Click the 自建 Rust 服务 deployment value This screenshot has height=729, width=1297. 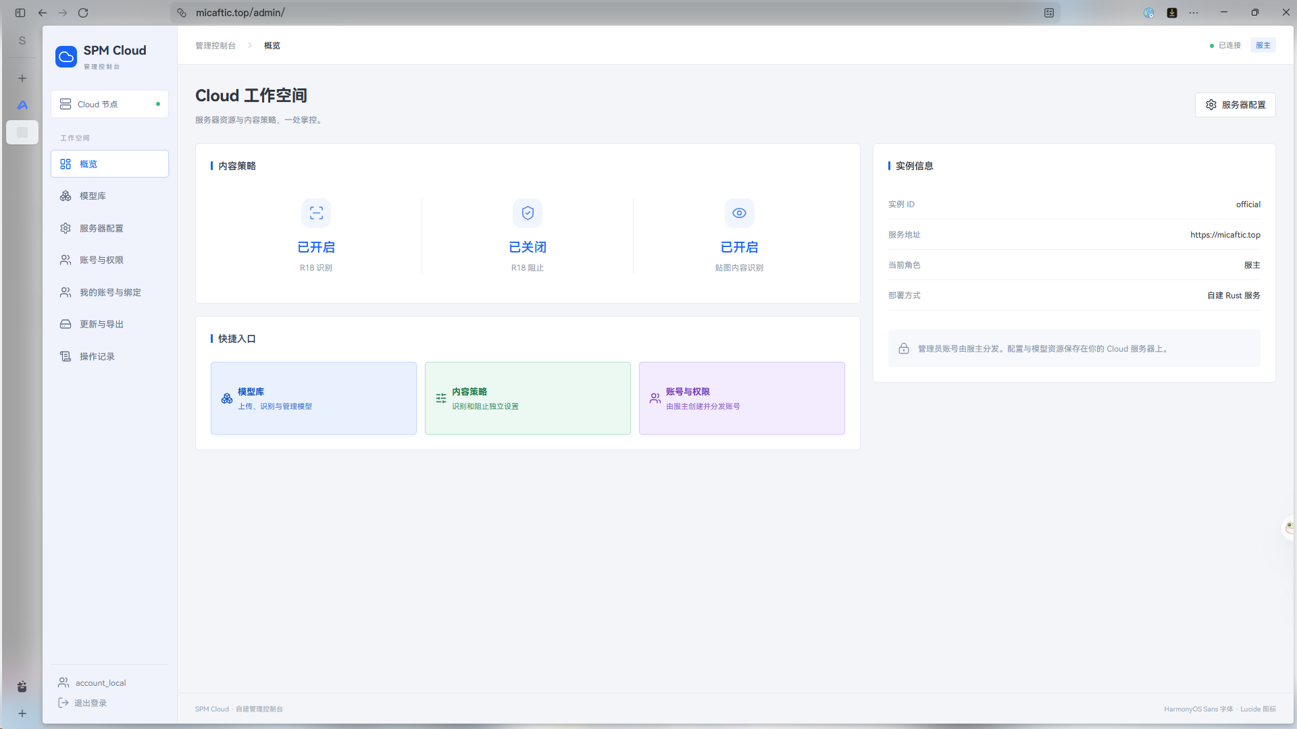click(1234, 296)
